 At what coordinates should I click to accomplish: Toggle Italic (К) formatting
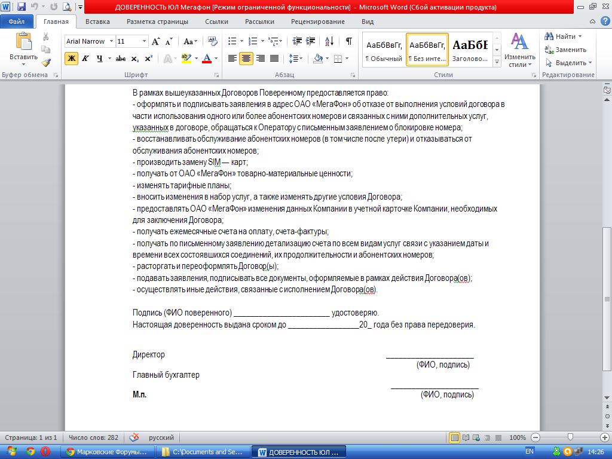point(85,59)
